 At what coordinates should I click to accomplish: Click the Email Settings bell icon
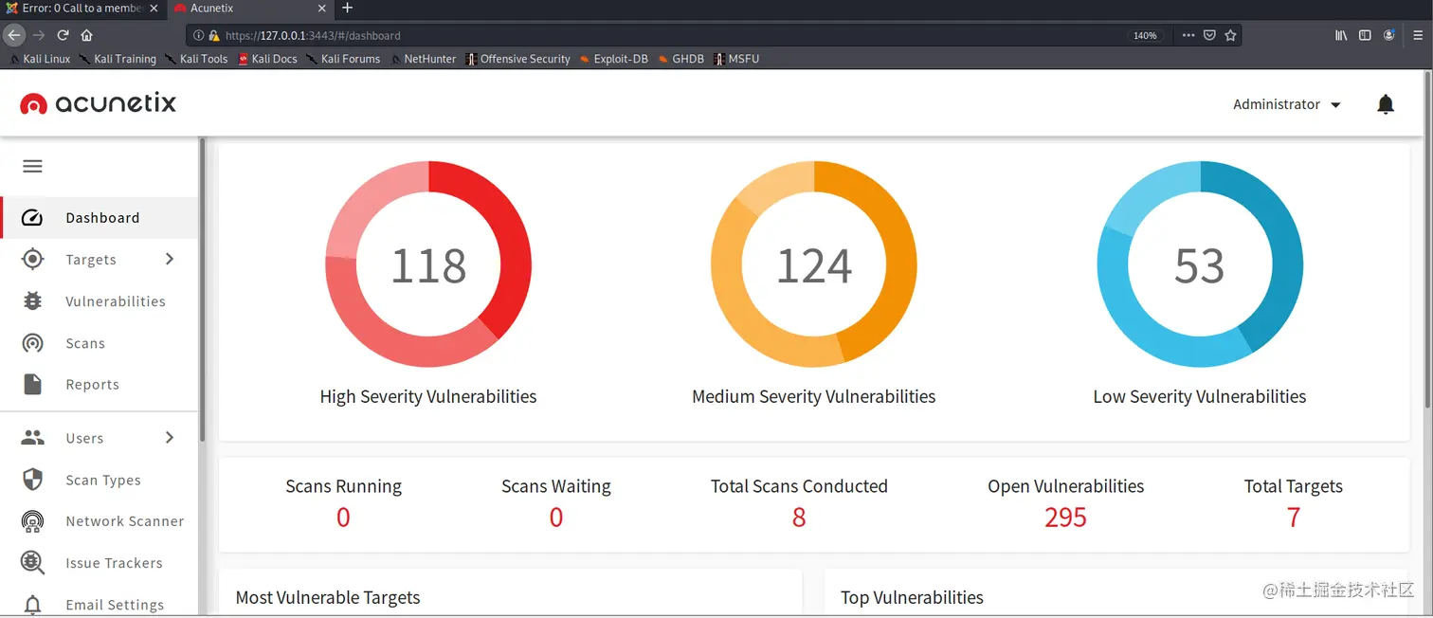pyautogui.click(x=32, y=605)
